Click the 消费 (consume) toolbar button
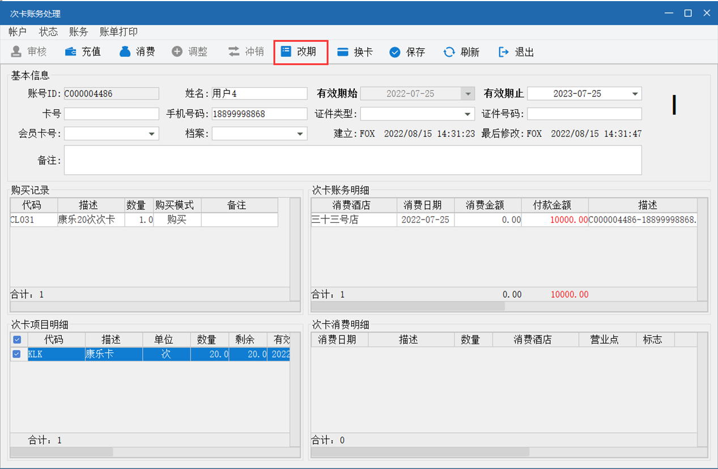The height and width of the screenshot is (469, 718). 137,52
